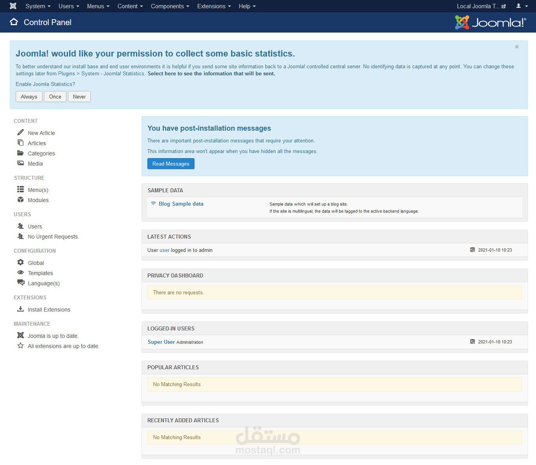The image size is (536, 465).
Task: Click the Install Extensions download icon
Action: [x=20, y=309]
